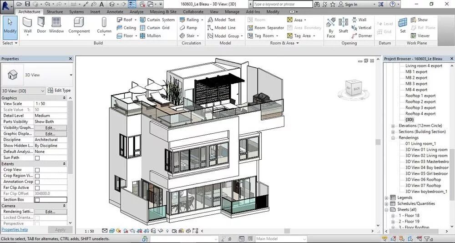455x243 pixels.
Task: Switch to the Structure ribbon tab
Action: [x=55, y=12]
